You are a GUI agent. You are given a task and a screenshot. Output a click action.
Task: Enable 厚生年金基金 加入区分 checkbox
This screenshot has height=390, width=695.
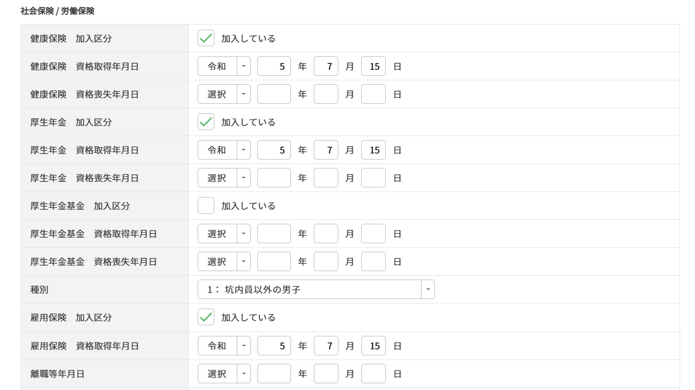coord(206,206)
